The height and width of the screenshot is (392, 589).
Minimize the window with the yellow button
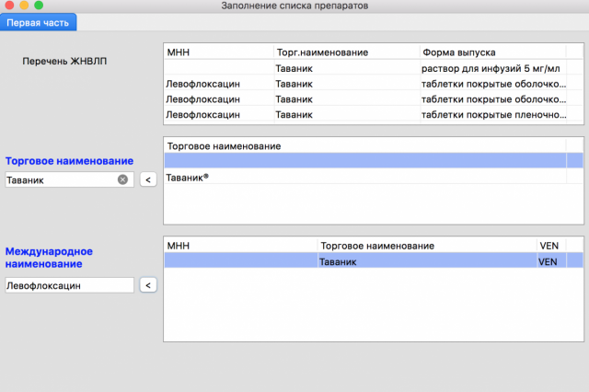pos(24,5)
